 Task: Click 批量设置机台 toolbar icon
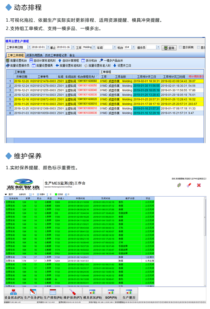pyautogui.click(x=8, y=61)
